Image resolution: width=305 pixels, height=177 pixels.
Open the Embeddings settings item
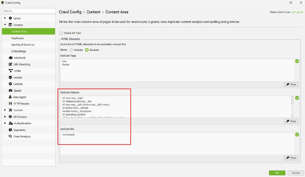click(x=28, y=51)
